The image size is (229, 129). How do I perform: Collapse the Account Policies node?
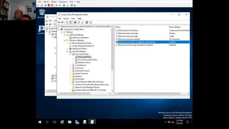pos(70,54)
